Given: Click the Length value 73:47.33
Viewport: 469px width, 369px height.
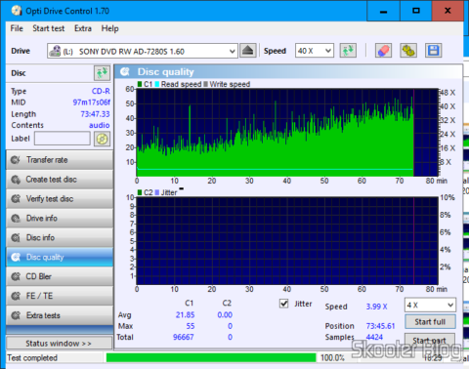Looking at the screenshot, I should coord(95,114).
